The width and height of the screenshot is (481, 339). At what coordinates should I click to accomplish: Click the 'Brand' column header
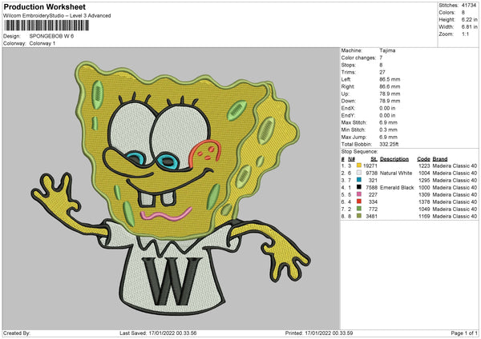440,159
